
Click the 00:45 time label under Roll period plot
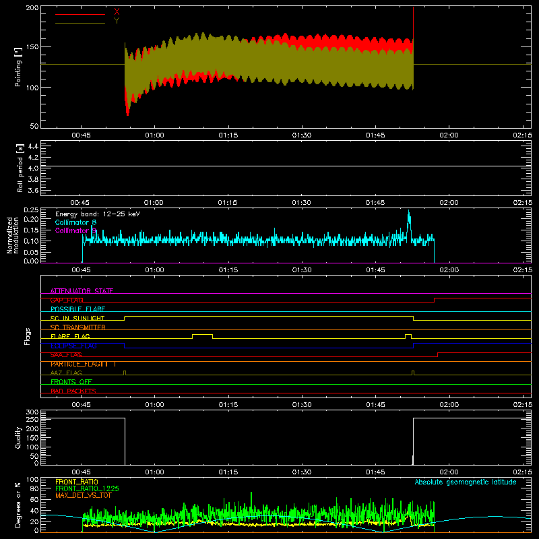click(x=80, y=203)
